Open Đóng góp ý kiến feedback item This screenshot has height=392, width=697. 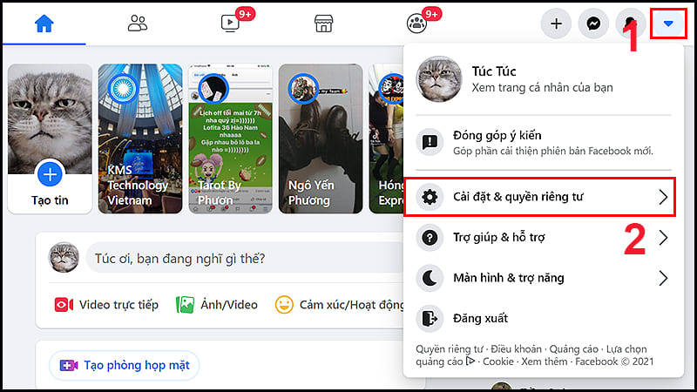pos(540,142)
